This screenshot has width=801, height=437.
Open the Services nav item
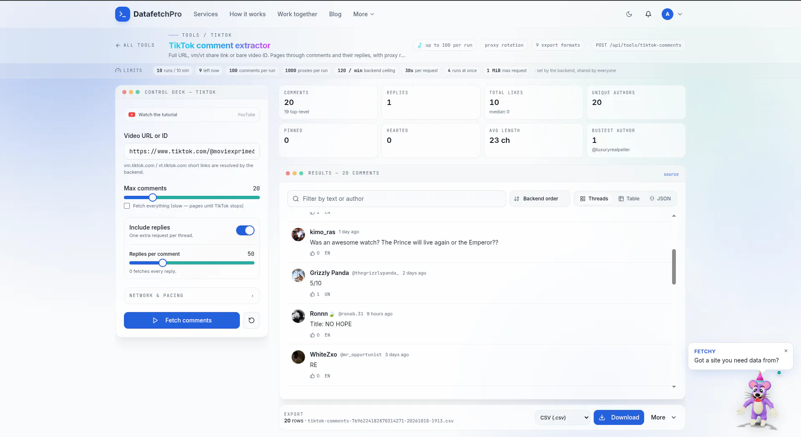tap(206, 14)
